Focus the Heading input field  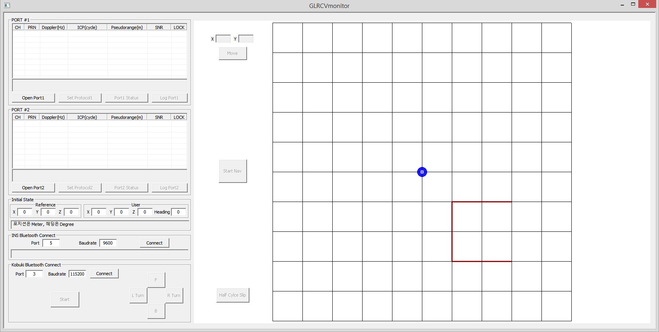coord(178,212)
